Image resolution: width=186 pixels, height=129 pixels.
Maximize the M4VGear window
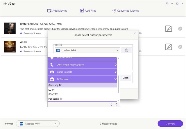click(x=177, y=3)
